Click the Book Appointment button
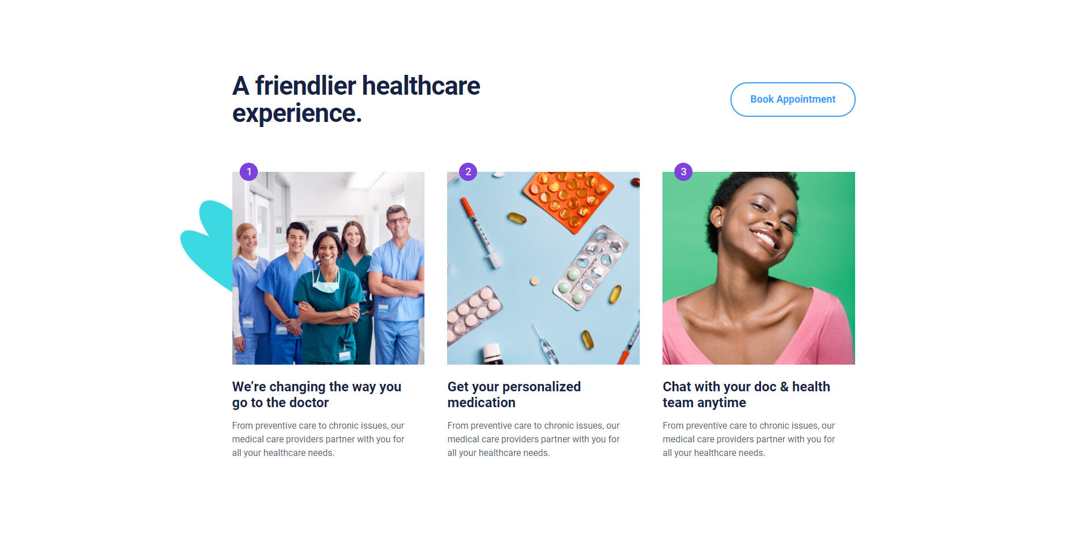This screenshot has height=541, width=1088. 792,100
